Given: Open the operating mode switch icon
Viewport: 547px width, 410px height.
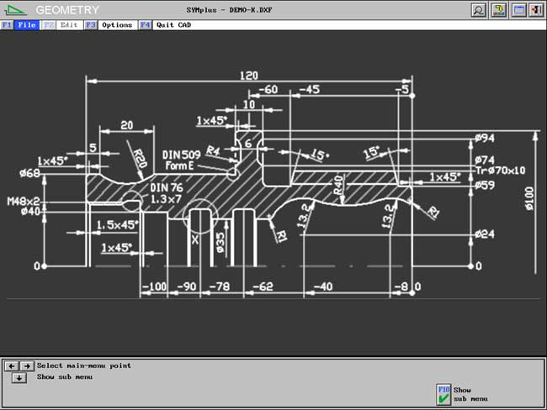Looking at the screenshot, I should (498, 10).
